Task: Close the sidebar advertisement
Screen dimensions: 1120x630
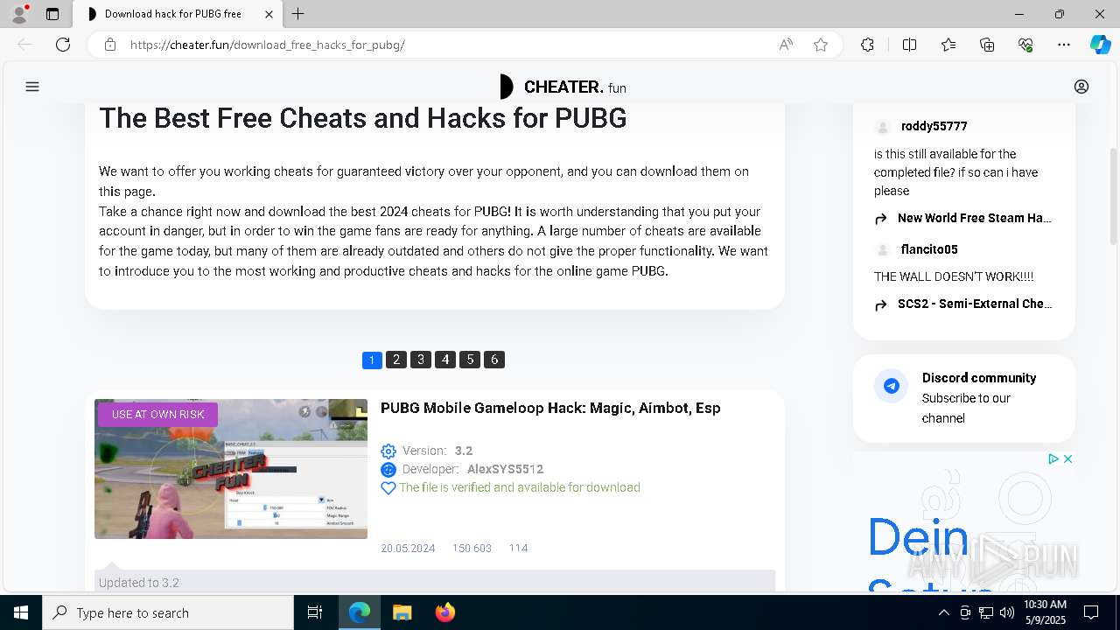Action: pyautogui.click(x=1067, y=458)
